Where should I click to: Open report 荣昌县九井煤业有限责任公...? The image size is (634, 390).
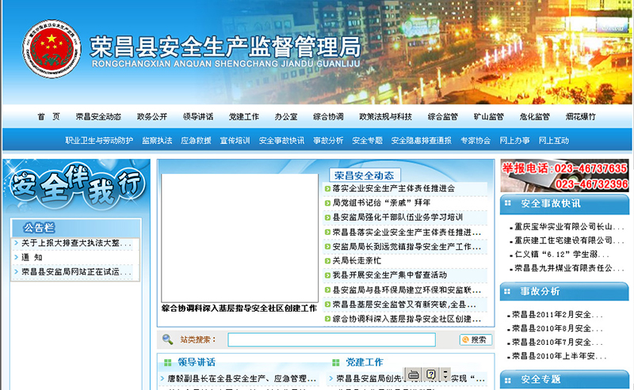(568, 268)
